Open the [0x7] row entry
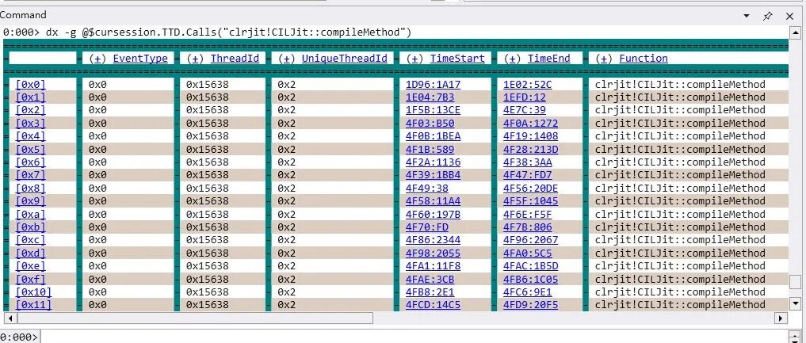Screen dimensions: 806x343 (30, 175)
